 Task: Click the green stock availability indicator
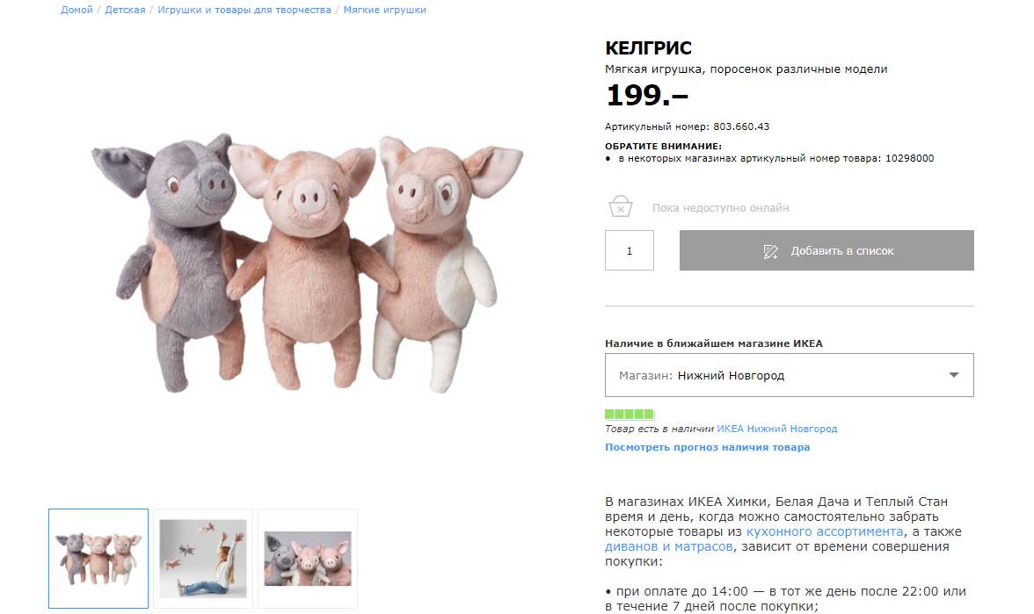pyautogui.click(x=630, y=414)
